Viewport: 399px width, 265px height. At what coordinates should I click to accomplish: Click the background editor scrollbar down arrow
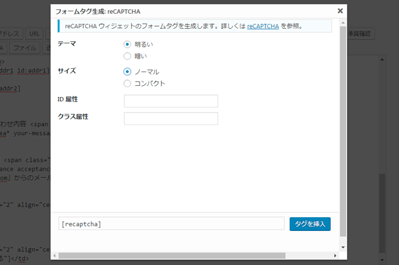(x=382, y=260)
